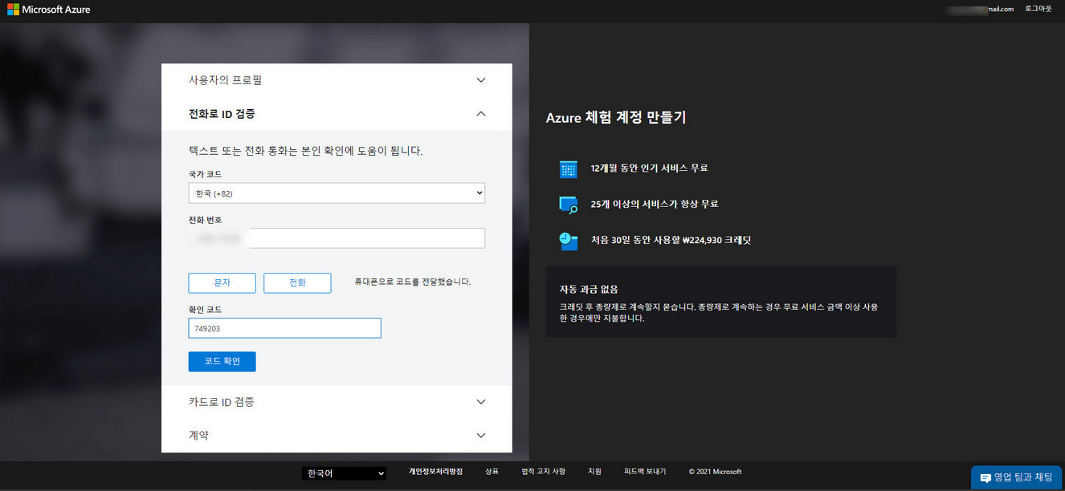Open 영업 팀과 채팅 chat button
The width and height of the screenshot is (1065, 491).
click(1016, 477)
